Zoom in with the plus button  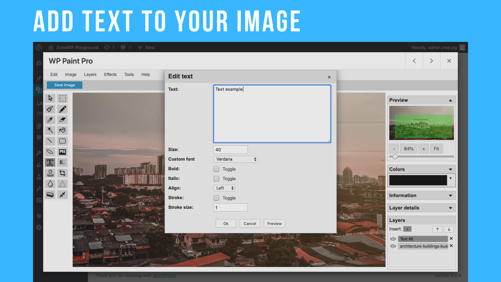(424, 149)
